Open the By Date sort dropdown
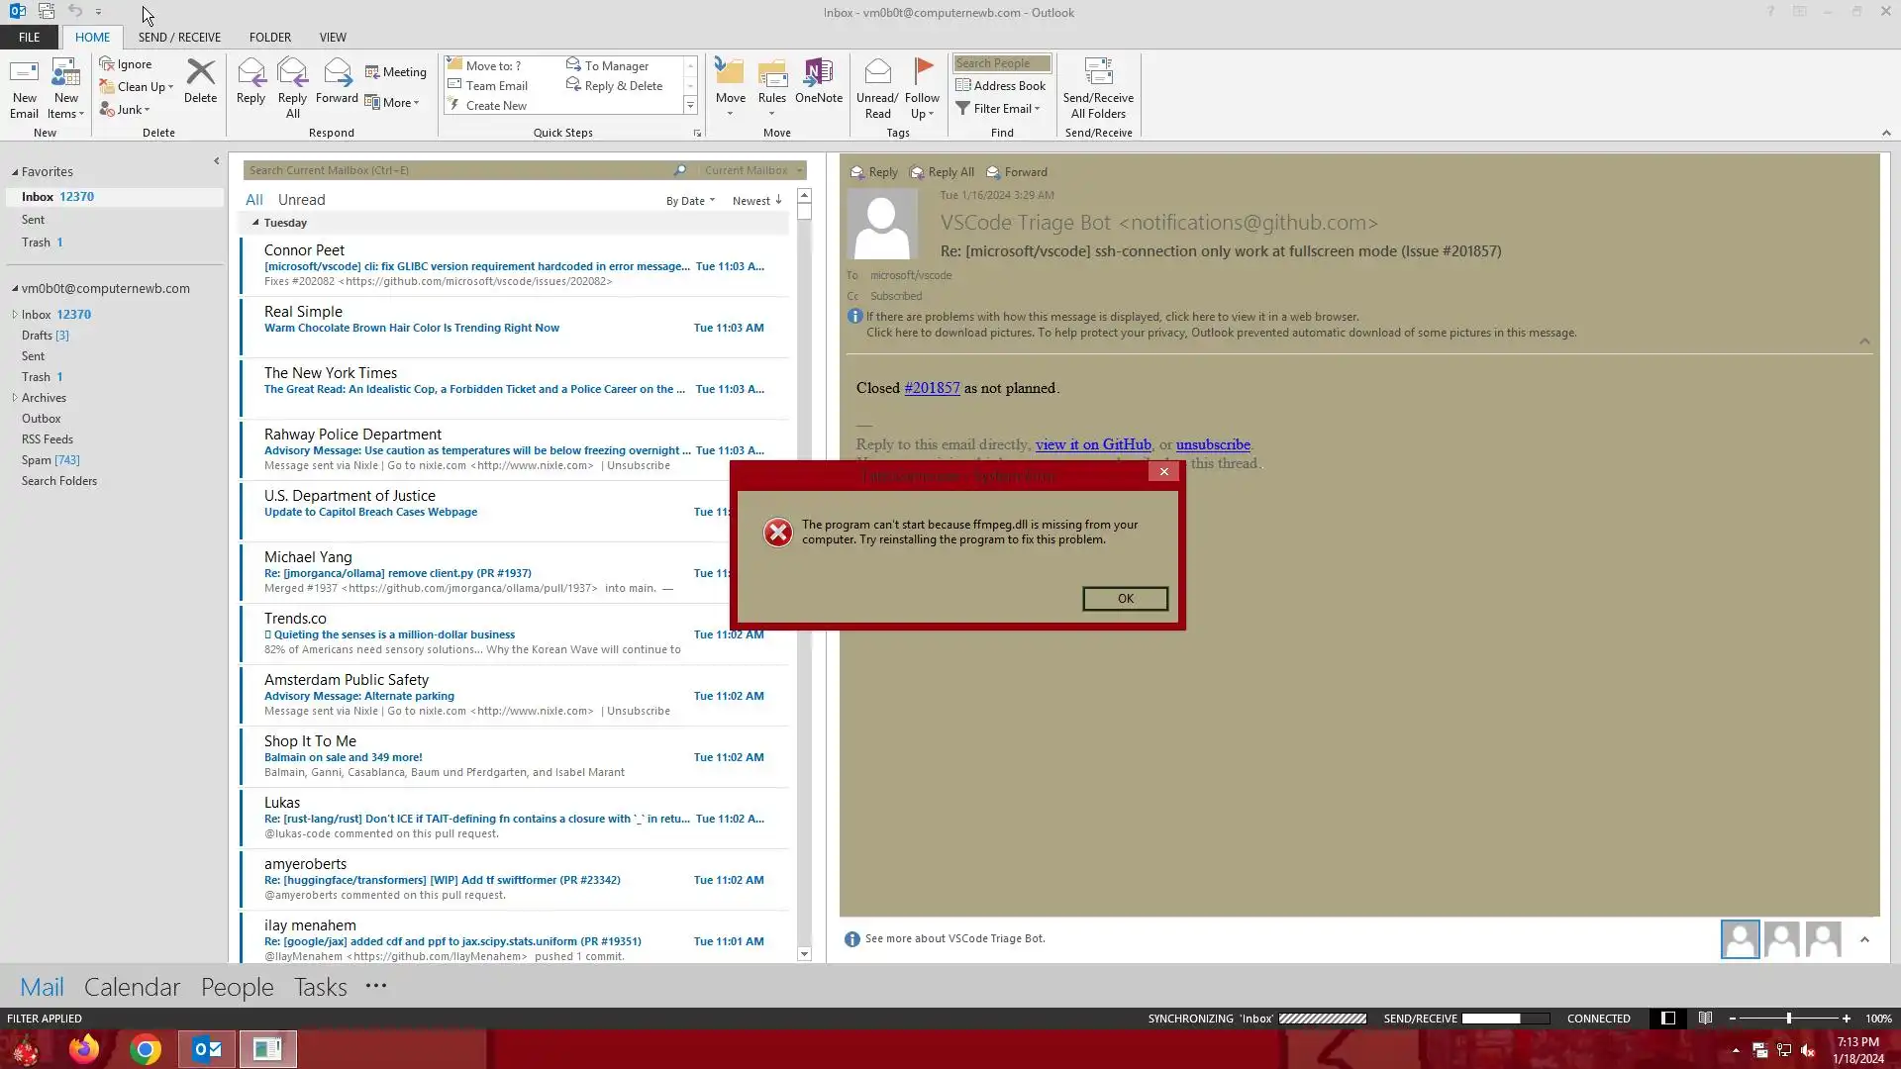Viewport: 1901px width, 1069px height. point(689,201)
